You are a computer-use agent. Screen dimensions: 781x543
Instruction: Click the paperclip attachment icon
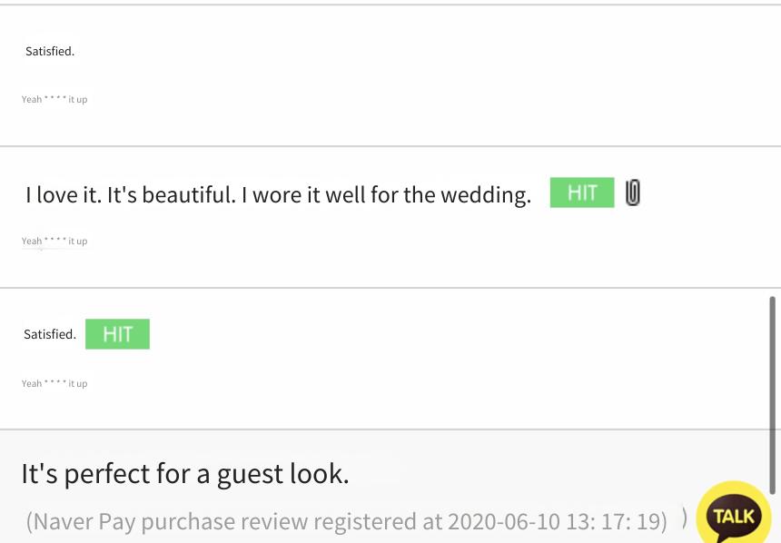pos(633,193)
